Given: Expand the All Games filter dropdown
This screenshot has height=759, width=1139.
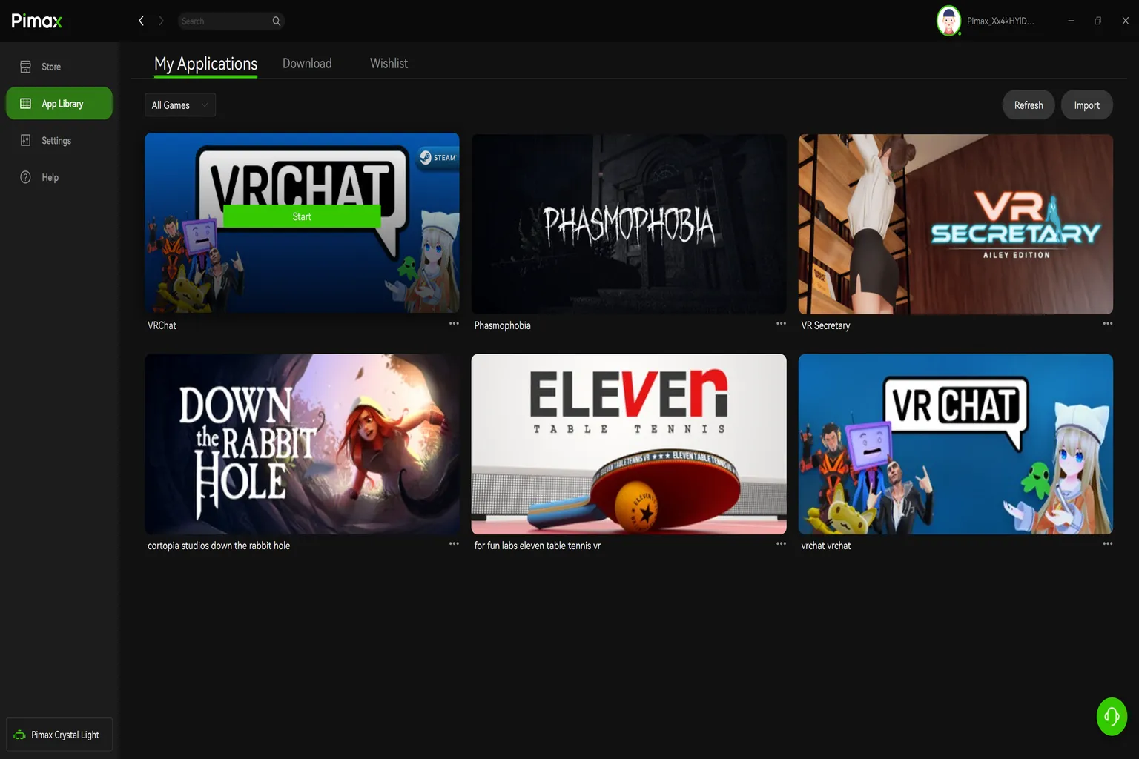Looking at the screenshot, I should [x=180, y=105].
